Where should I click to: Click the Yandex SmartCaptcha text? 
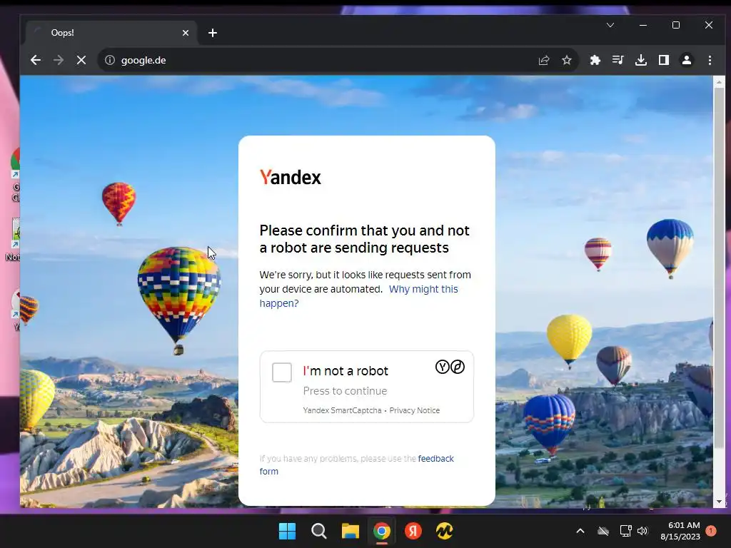342,410
